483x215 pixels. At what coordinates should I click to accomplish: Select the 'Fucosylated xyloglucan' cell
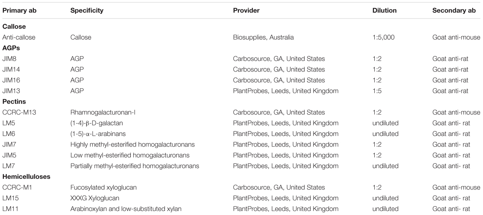point(103,187)
